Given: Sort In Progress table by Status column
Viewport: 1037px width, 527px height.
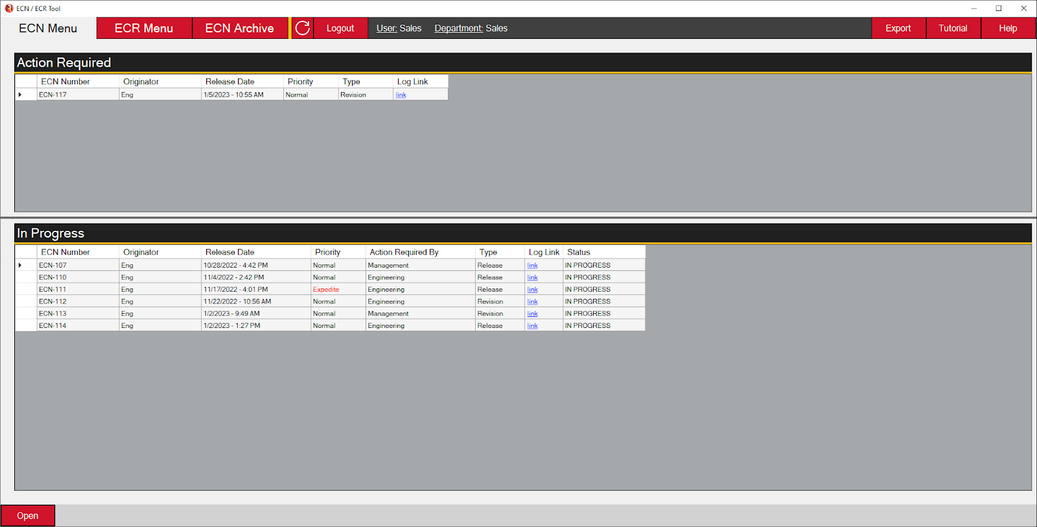Looking at the screenshot, I should pos(579,252).
